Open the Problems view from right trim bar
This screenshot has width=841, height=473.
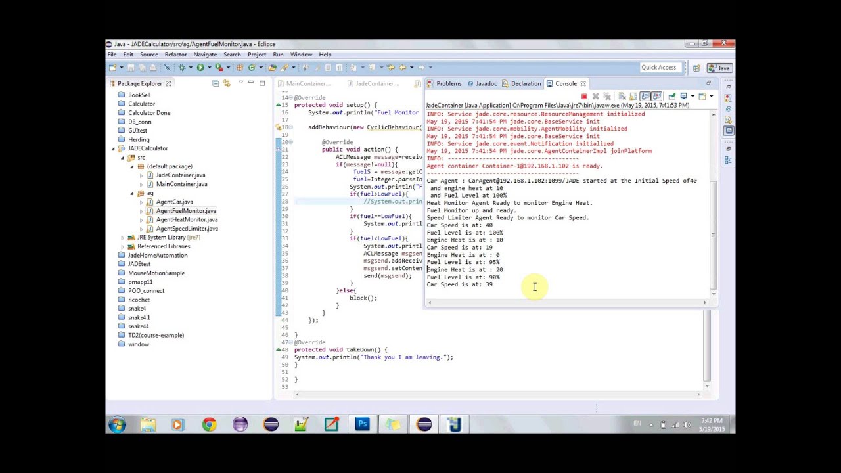click(728, 98)
